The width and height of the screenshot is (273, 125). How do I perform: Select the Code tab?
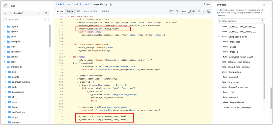[60, 11]
